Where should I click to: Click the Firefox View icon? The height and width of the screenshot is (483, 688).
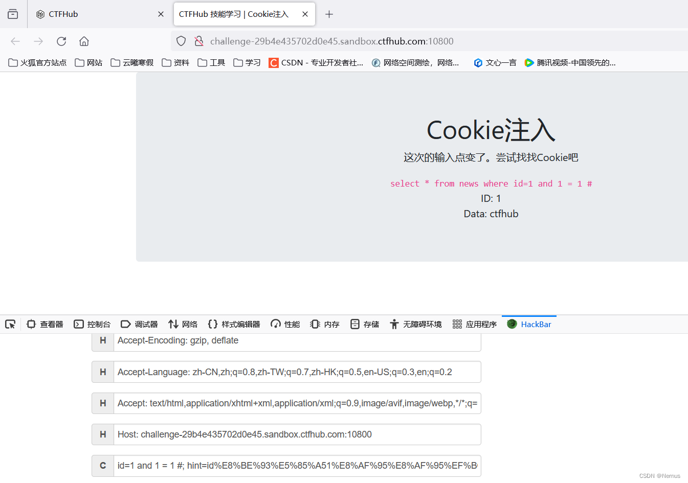click(12, 14)
